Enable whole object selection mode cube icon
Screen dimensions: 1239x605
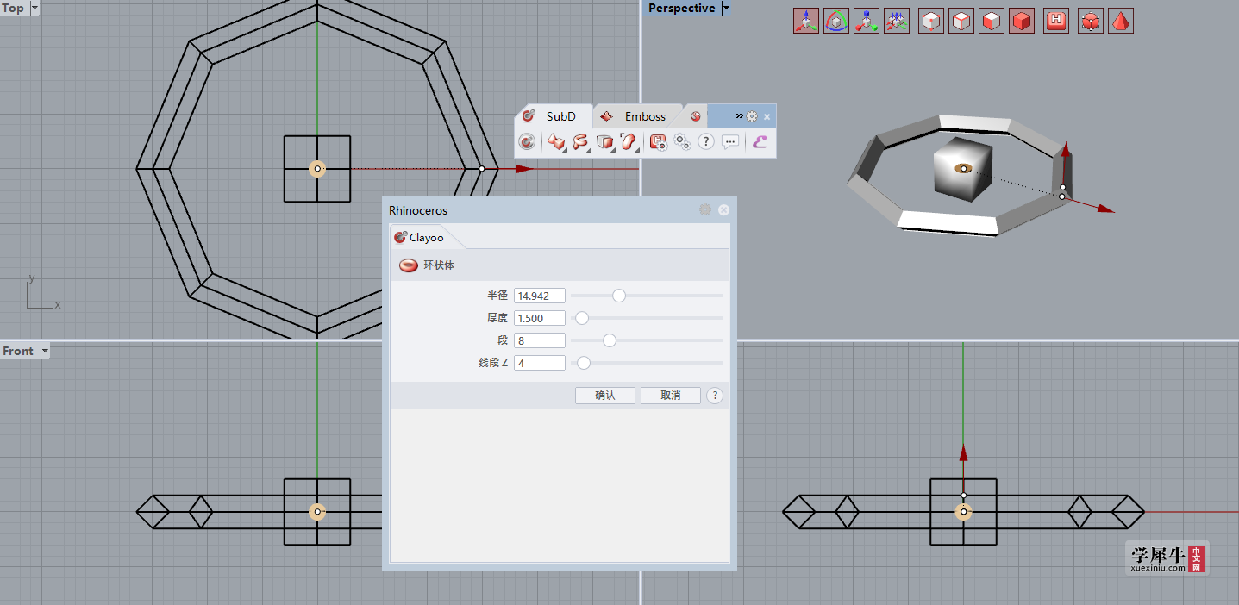tap(1022, 22)
